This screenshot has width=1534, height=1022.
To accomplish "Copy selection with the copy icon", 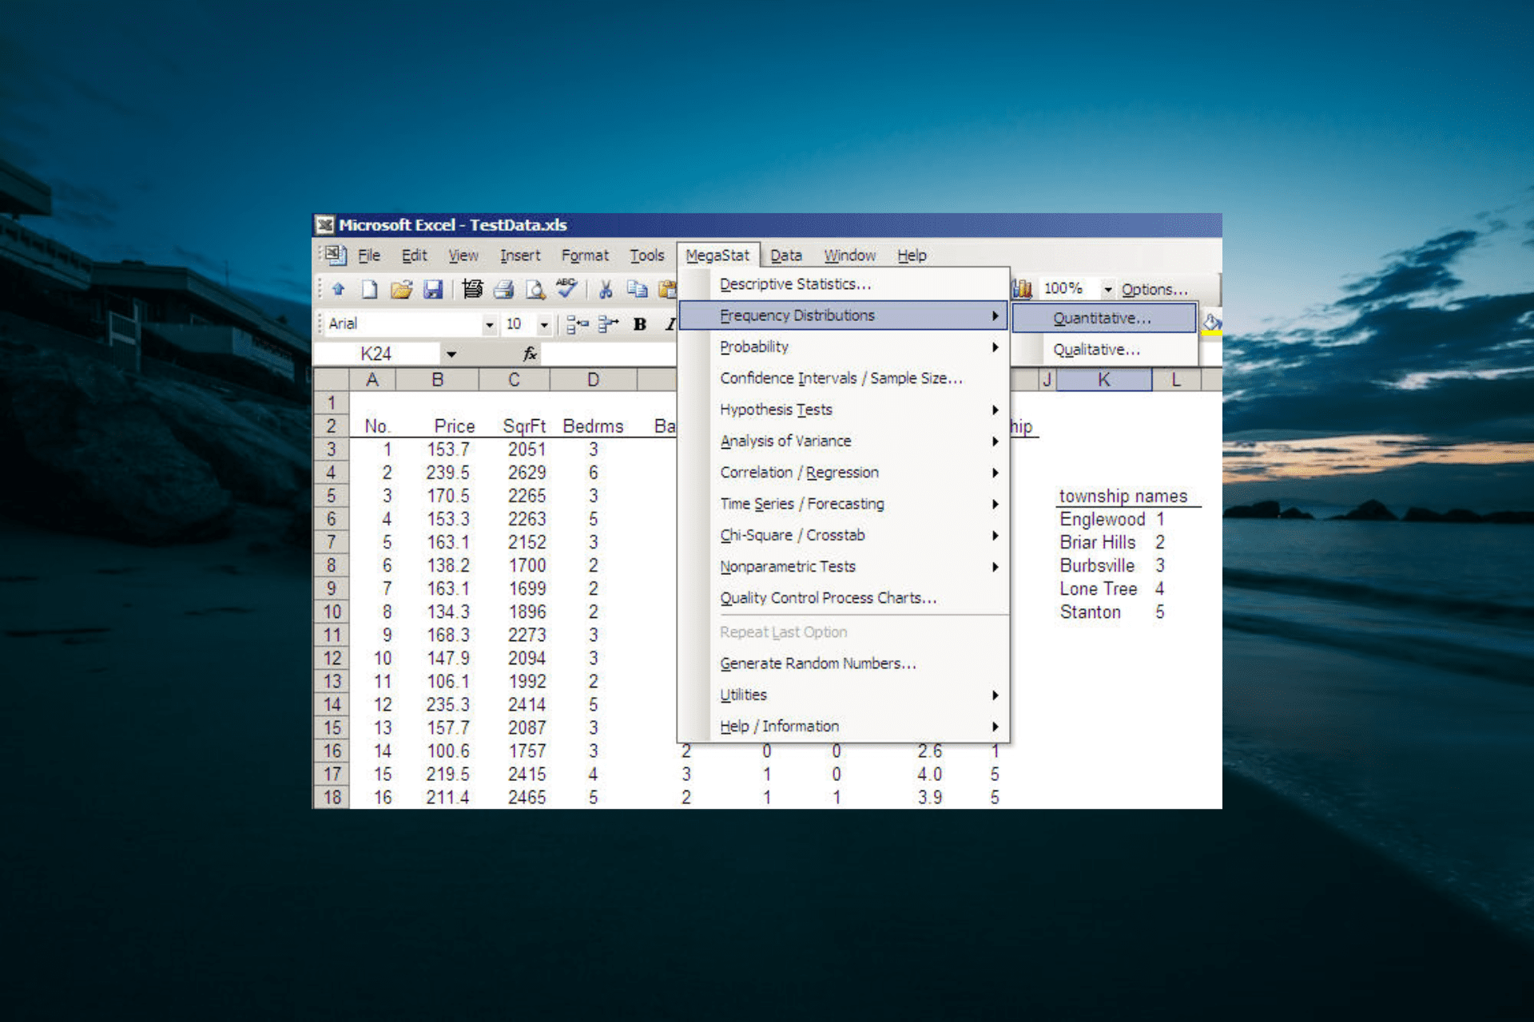I will [637, 289].
